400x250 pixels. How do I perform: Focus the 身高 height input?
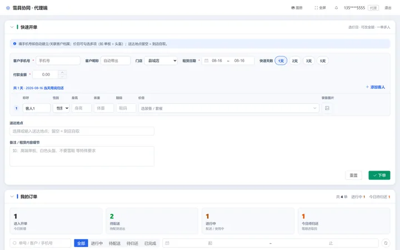tap(82, 108)
